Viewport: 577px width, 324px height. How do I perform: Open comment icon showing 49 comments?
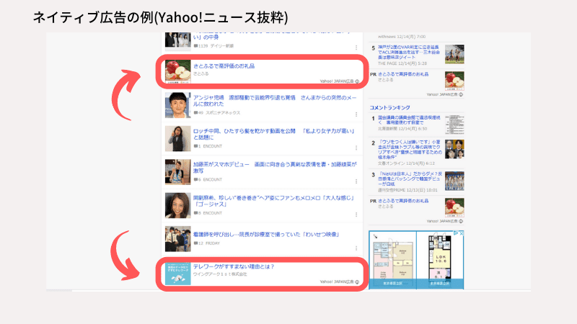coord(195,113)
